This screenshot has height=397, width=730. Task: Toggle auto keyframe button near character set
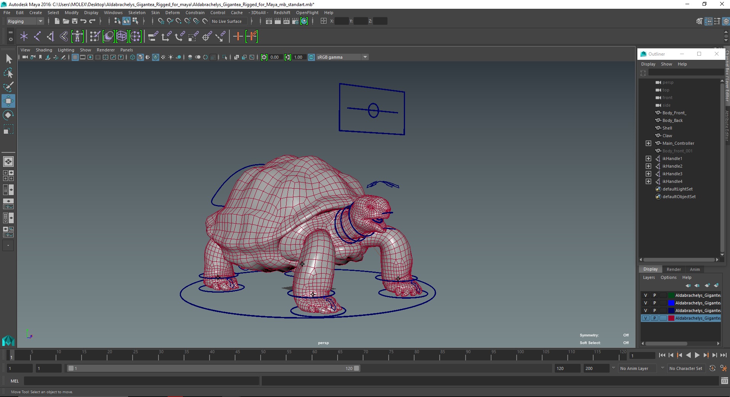[x=712, y=368]
